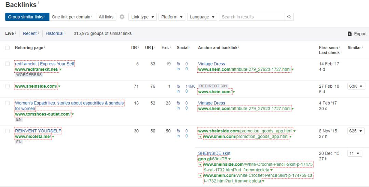Screen dimensions: 369x187
Task: Check the Women's Espadrilles row checkbox
Action: coord(8,103)
